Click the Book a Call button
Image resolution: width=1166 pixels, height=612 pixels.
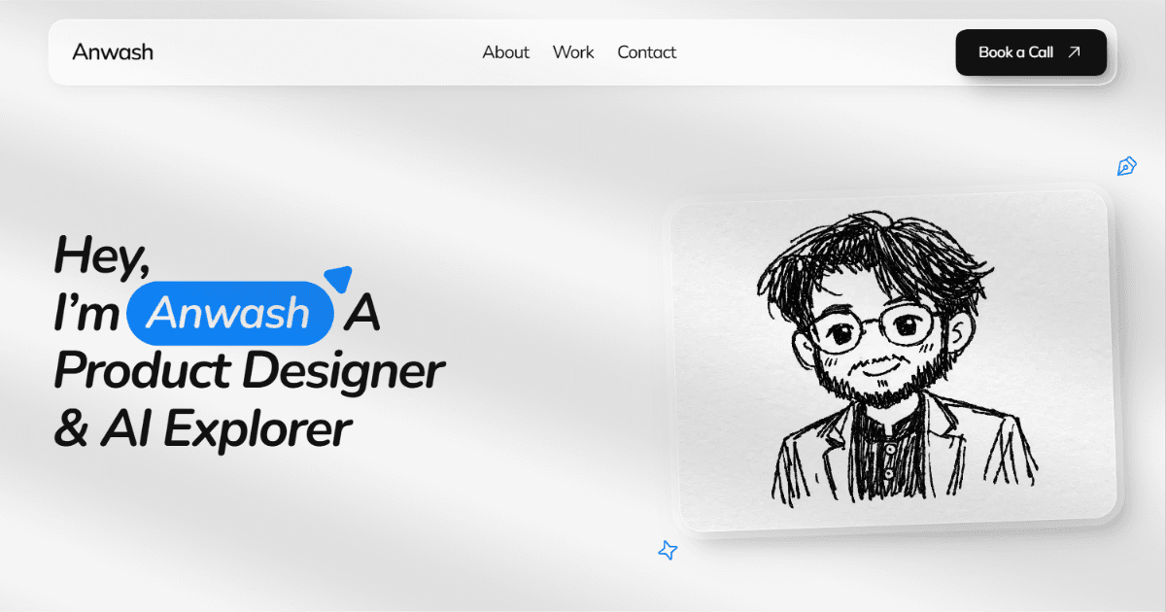(x=1031, y=52)
